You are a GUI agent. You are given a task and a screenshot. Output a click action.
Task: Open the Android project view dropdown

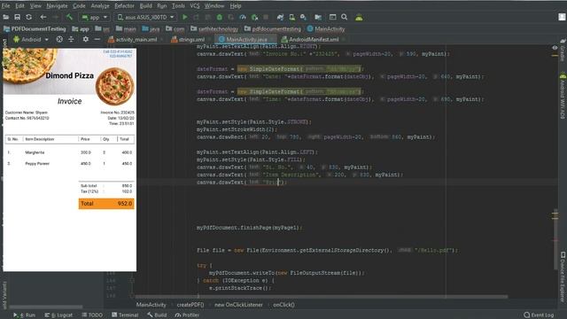tap(31, 39)
